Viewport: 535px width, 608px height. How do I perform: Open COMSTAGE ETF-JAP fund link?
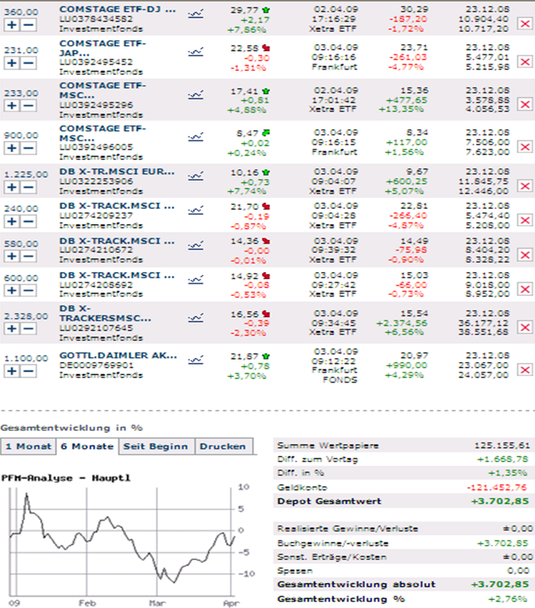(x=102, y=47)
